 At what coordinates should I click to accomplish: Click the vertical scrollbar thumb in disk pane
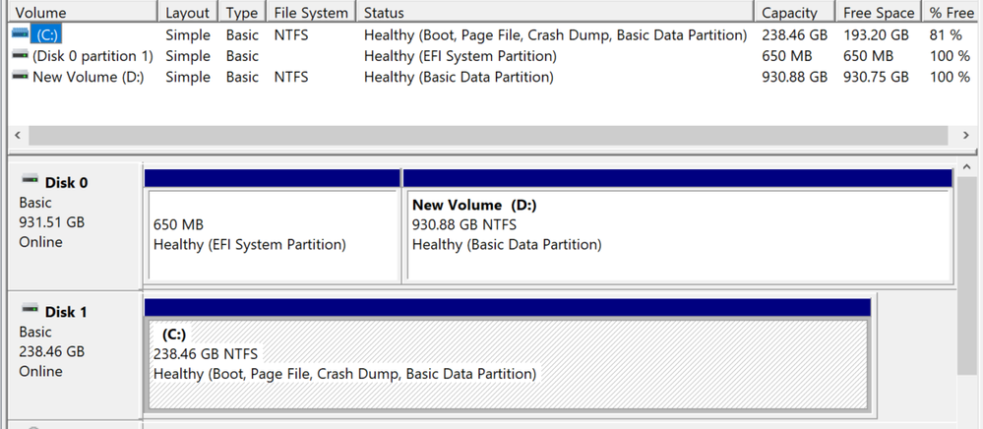[967, 276]
